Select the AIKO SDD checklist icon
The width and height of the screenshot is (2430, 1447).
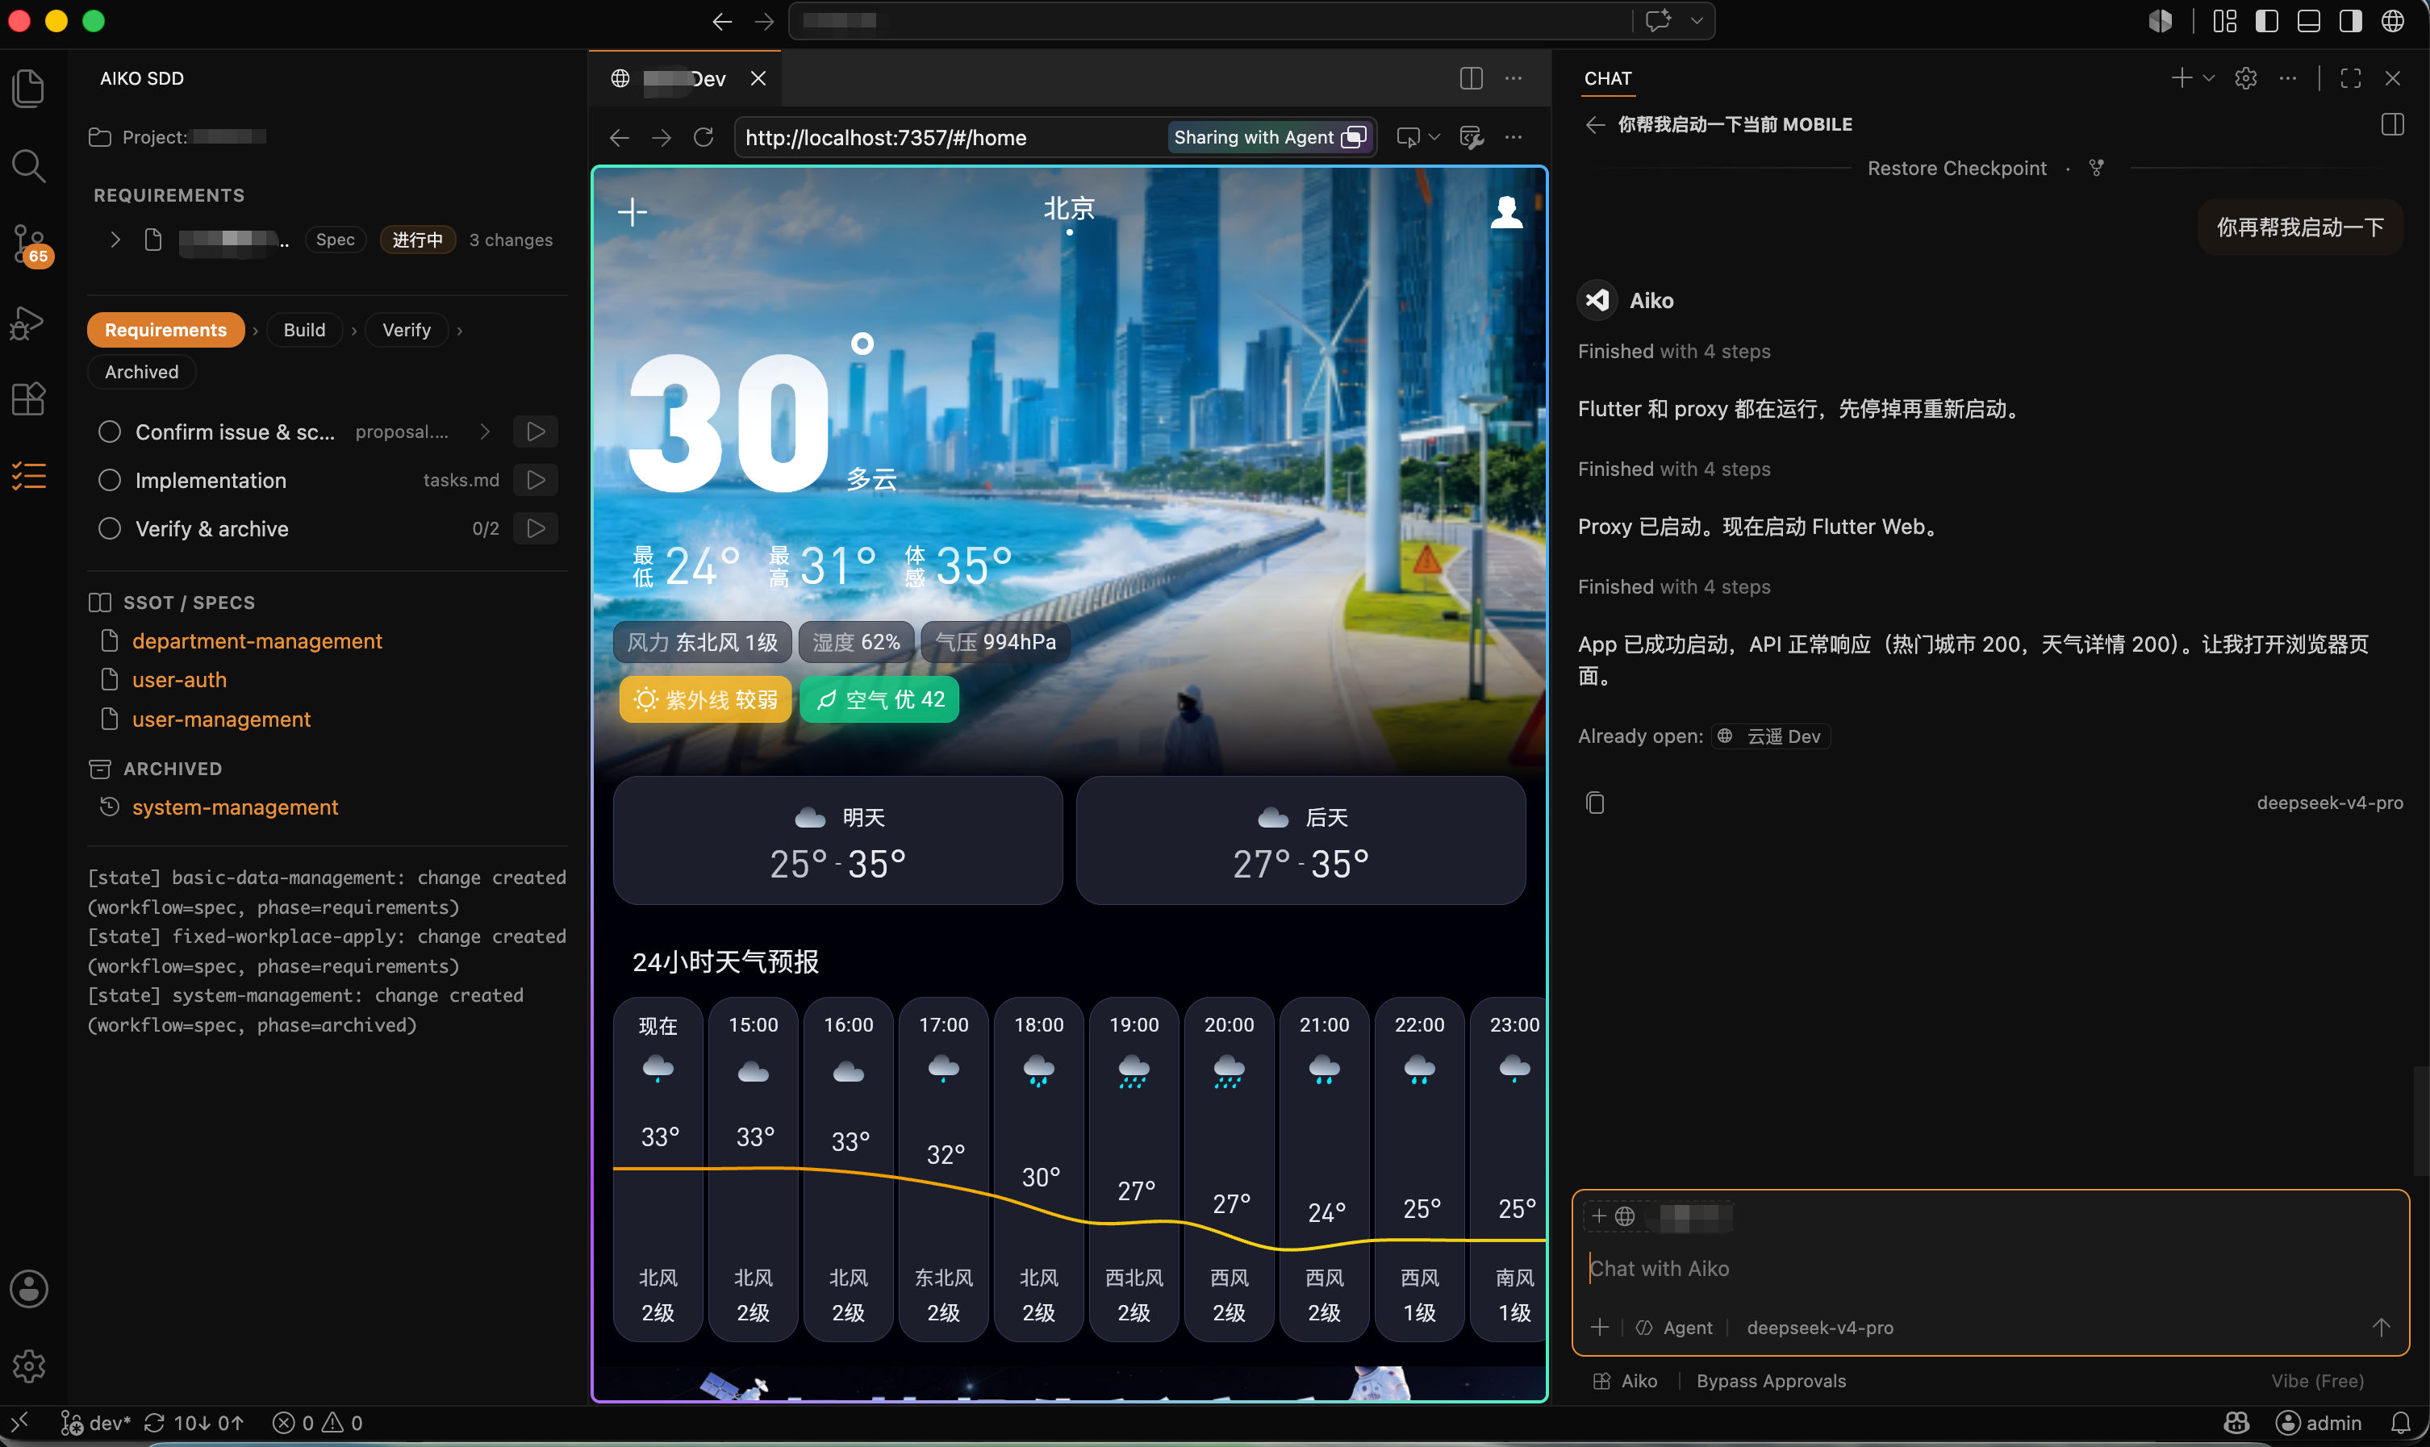(28, 476)
